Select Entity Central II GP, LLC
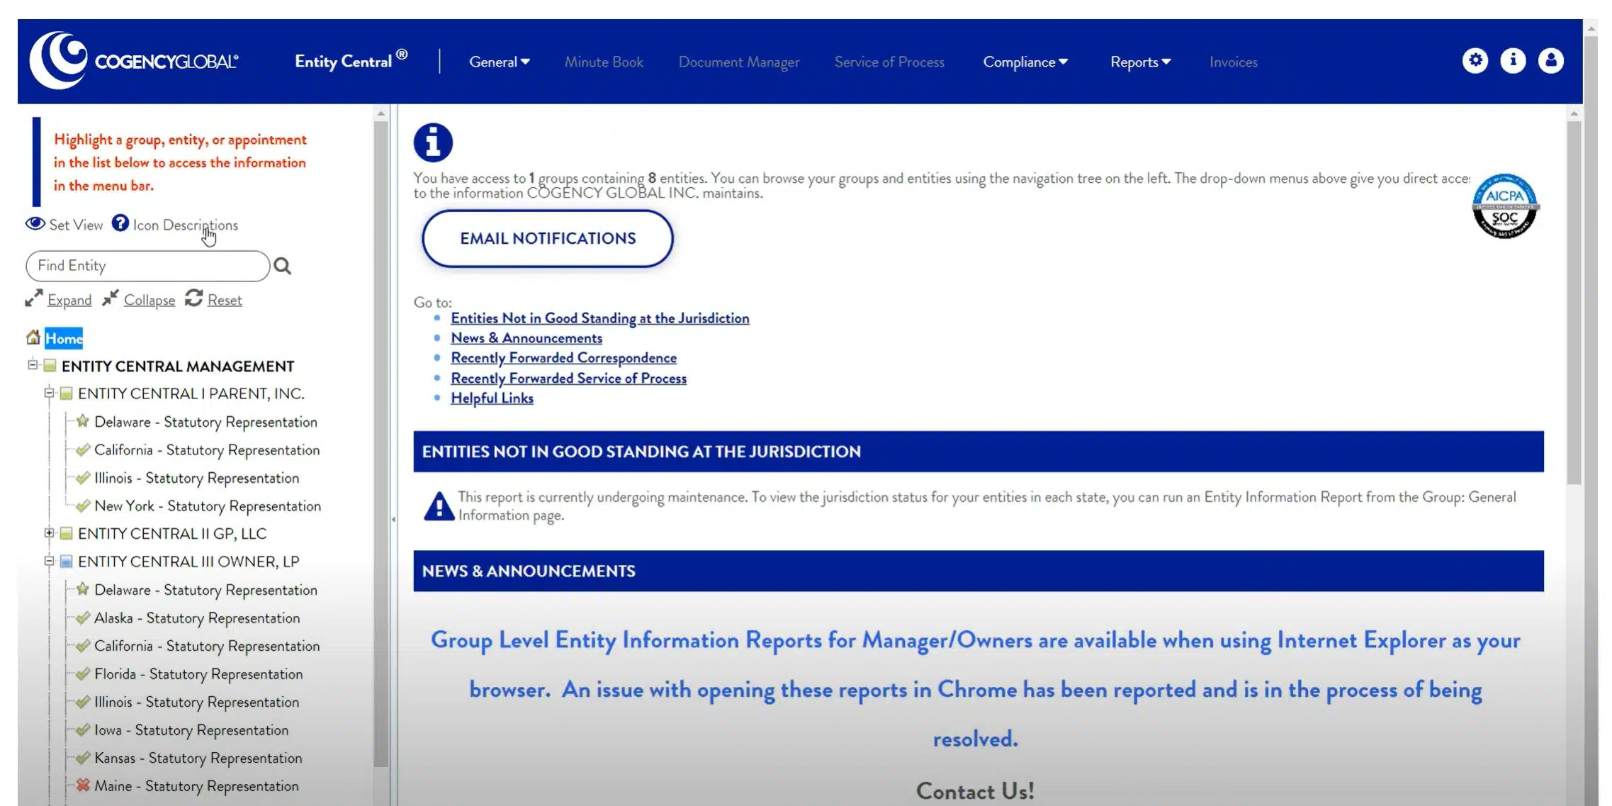1612x806 pixels. tap(172, 534)
